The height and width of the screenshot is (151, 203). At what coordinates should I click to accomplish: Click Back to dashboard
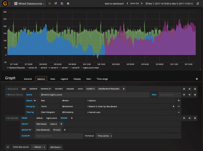coord(114,4)
